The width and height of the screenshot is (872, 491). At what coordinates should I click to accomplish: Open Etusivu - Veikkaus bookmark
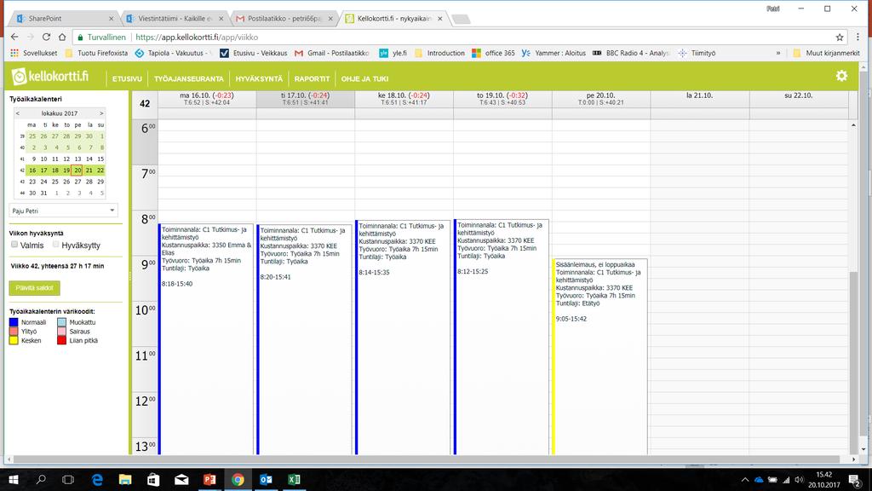pyautogui.click(x=254, y=53)
